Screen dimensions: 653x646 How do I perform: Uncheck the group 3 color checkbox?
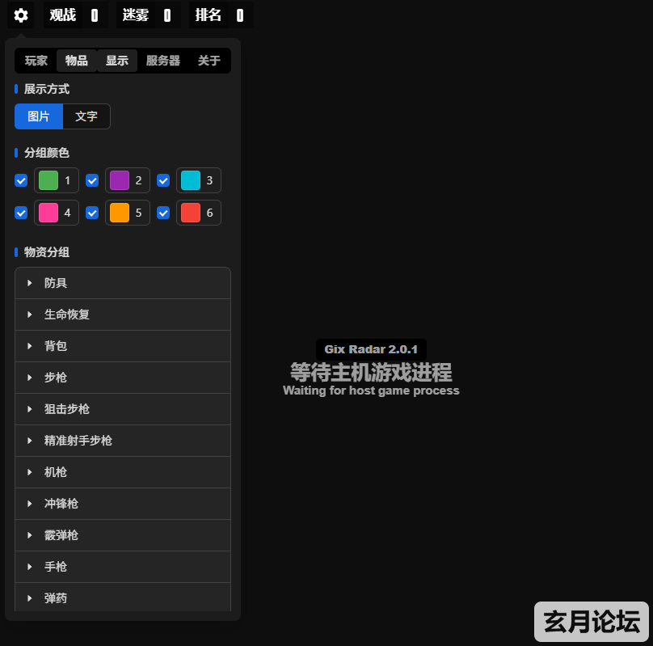(x=163, y=180)
